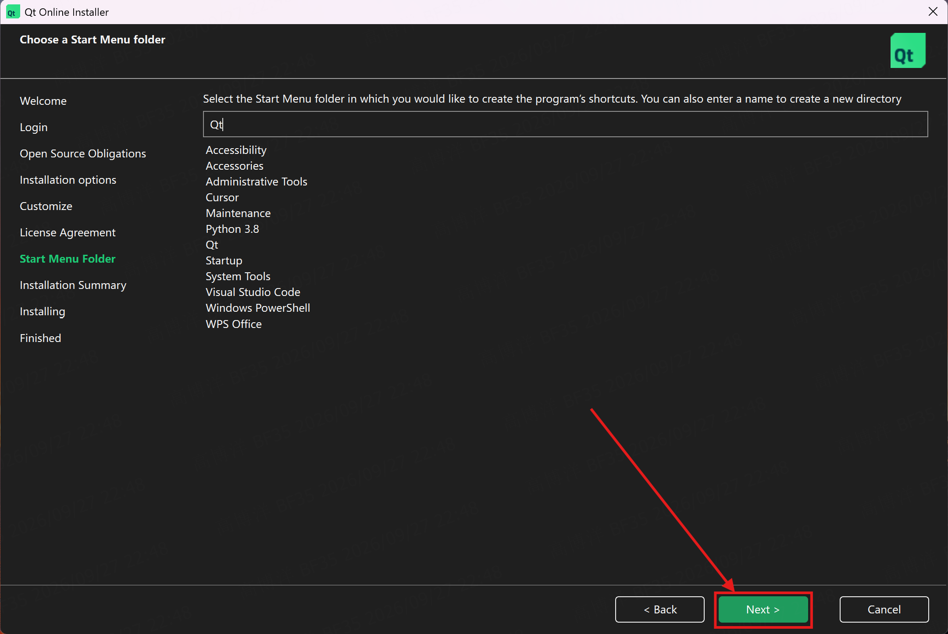Viewport: 948px width, 634px height.
Task: Click the Installation Summary step
Action: click(73, 285)
